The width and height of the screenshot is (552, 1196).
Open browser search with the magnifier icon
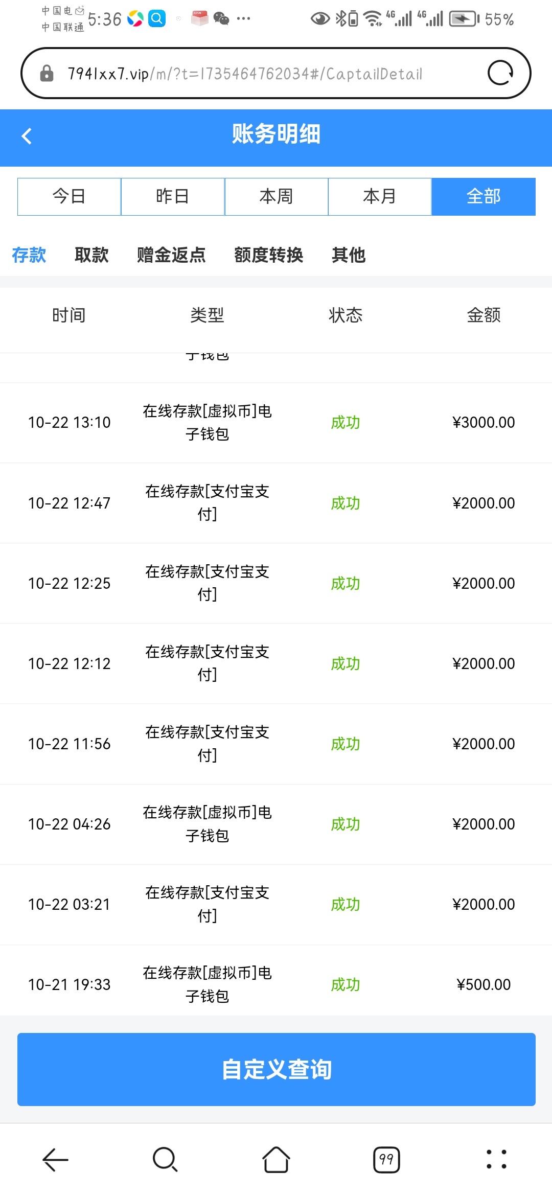(x=165, y=1159)
